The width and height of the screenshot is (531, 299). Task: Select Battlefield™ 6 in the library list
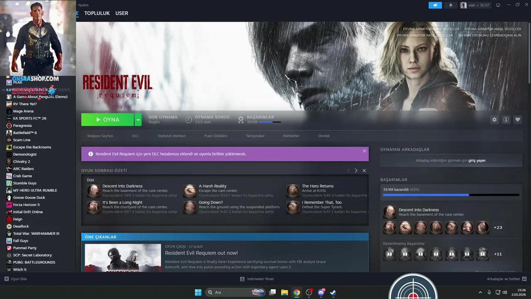click(25, 132)
